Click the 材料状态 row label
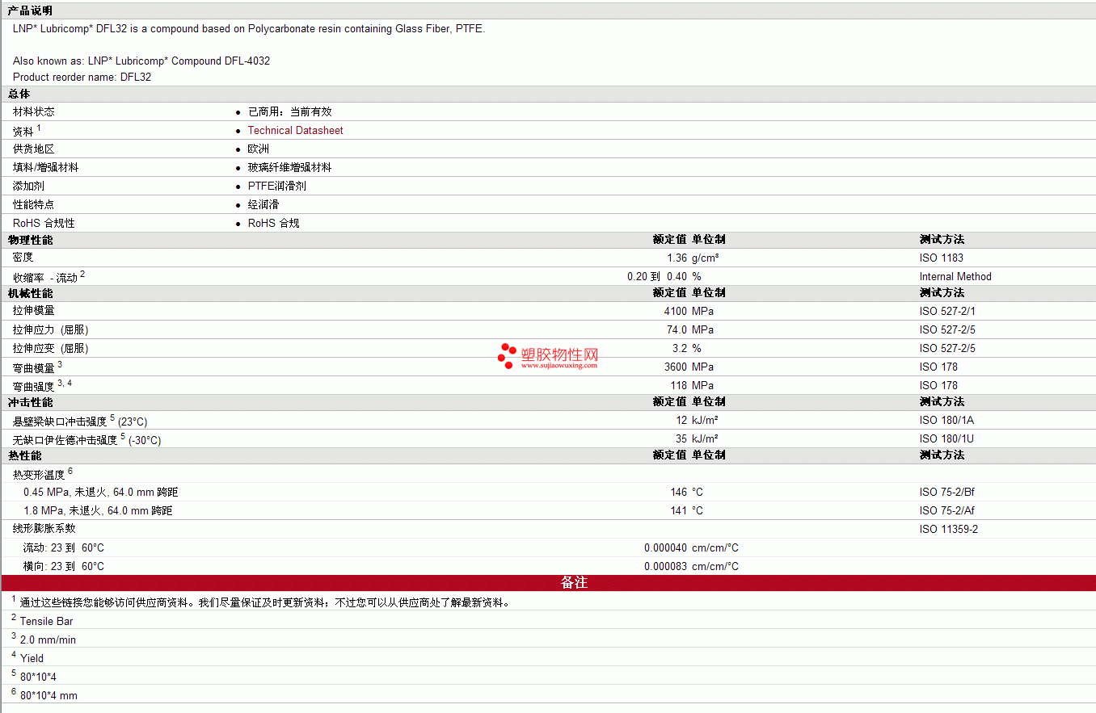 pos(34,111)
